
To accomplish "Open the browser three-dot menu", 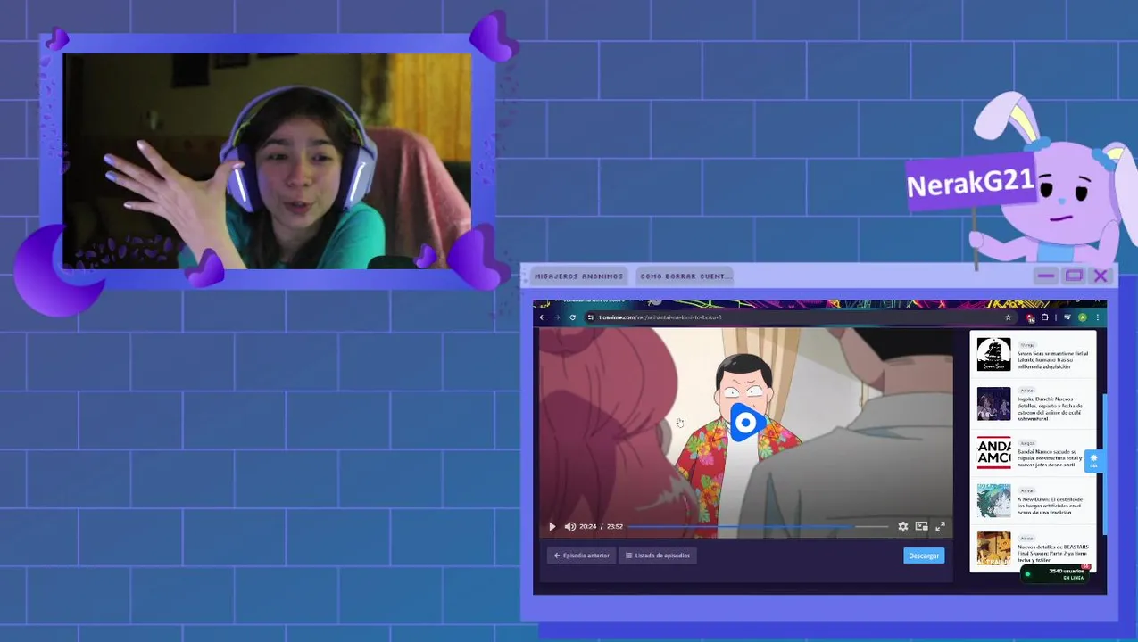I will (x=1098, y=317).
